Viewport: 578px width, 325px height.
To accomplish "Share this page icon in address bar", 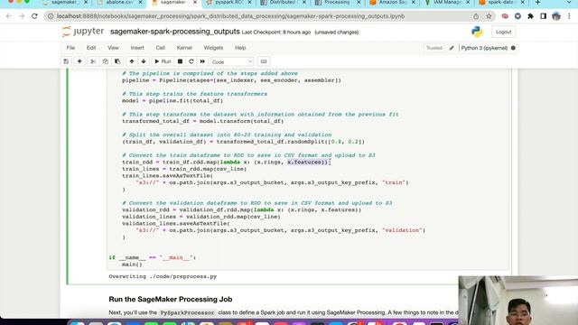I will pos(476,16).
